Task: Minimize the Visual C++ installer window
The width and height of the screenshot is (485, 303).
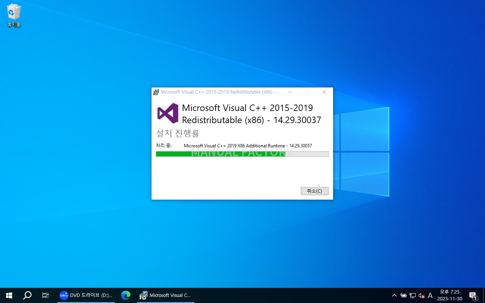Action: pos(289,92)
